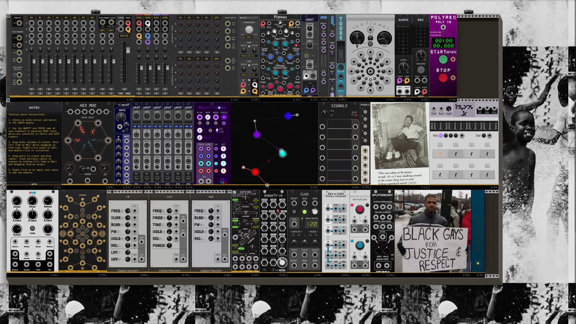Click the Black Gays for Justice photo
This screenshot has width=576, height=324.
[432, 231]
